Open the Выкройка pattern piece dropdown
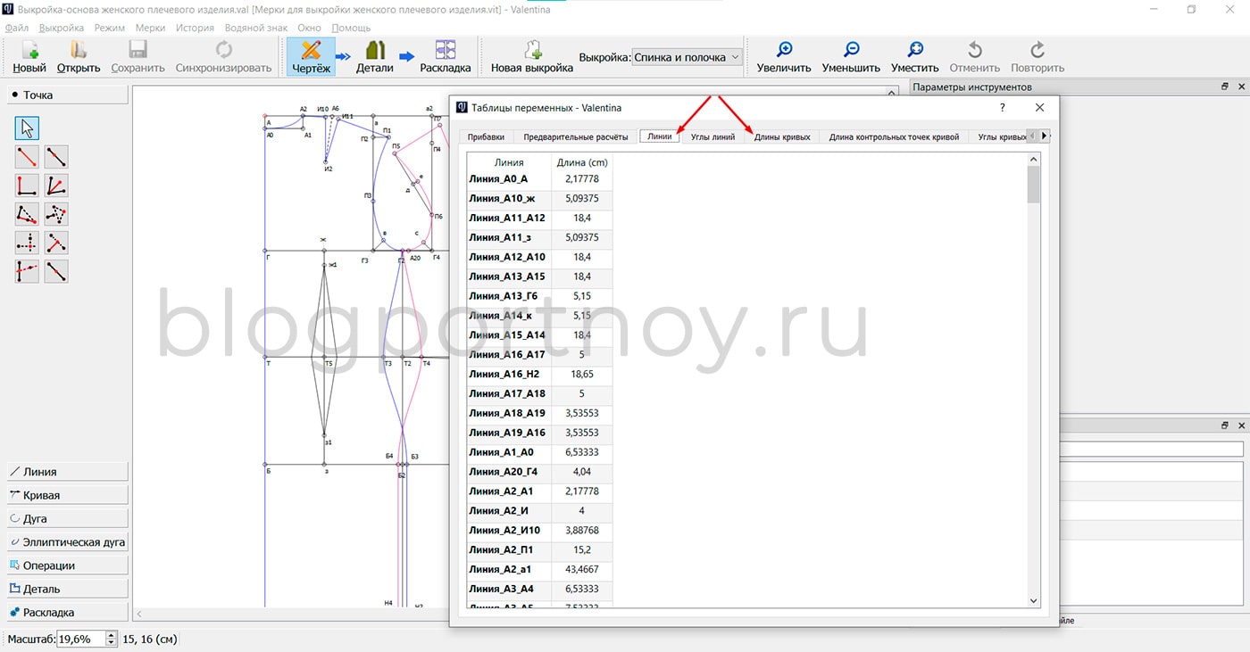Viewport: 1250px width, 652px height. point(687,57)
